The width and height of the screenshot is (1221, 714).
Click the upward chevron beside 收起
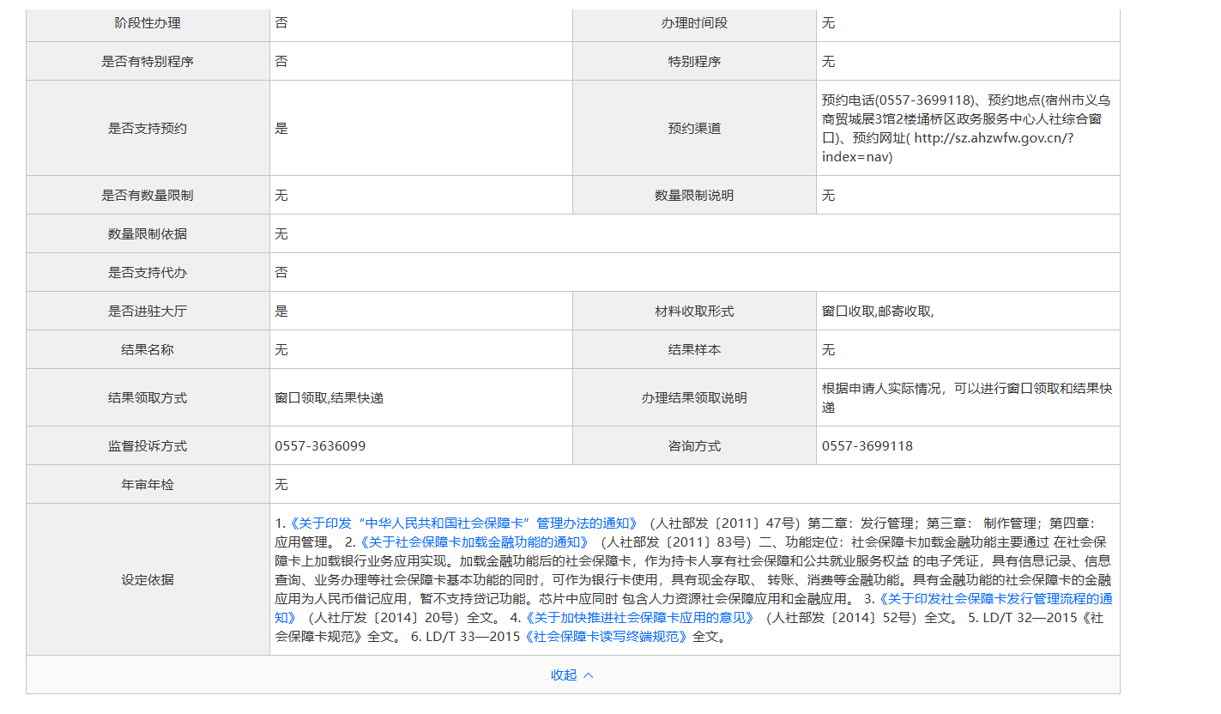click(589, 675)
